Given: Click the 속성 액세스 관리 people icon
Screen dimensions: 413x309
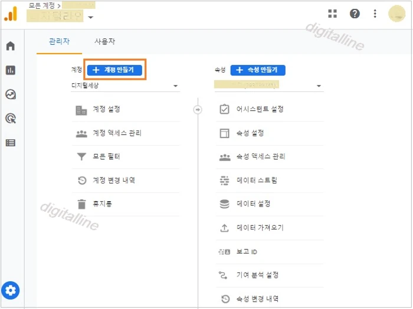Looking at the screenshot, I should [225, 157].
